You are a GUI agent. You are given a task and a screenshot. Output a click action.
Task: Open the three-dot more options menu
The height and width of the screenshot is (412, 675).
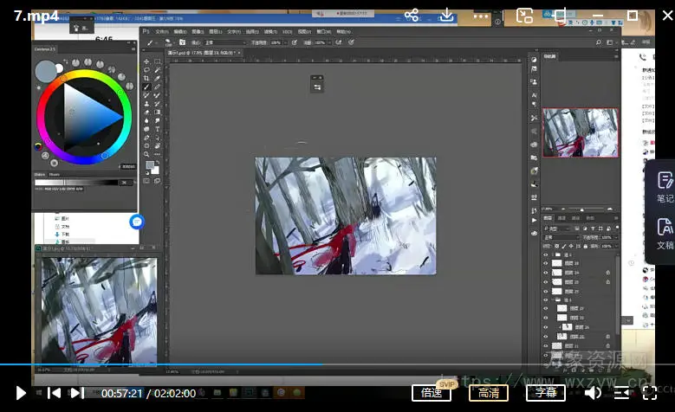[481, 16]
